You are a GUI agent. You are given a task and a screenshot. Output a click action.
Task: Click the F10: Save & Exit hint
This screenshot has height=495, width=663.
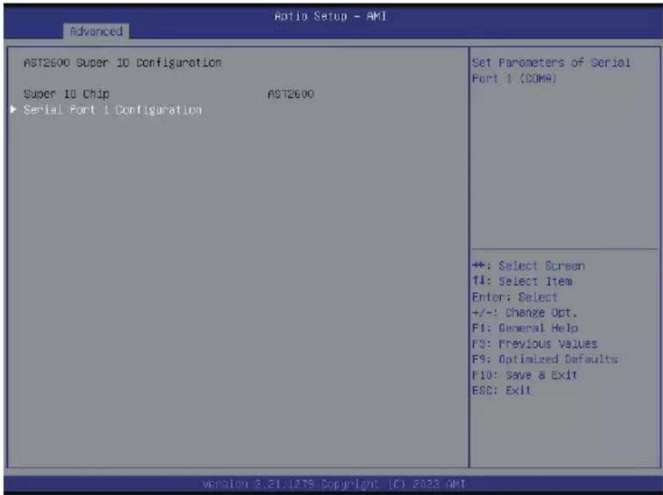tap(525, 375)
